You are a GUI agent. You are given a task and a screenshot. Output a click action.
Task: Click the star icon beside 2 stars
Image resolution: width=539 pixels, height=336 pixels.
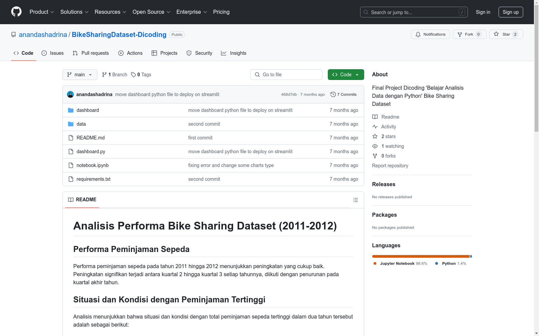(375, 136)
